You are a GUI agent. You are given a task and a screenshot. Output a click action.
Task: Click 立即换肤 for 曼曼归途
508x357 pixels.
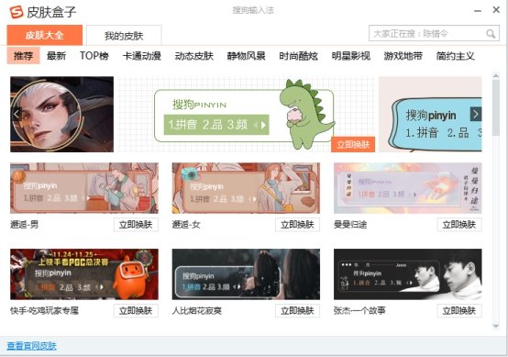click(459, 224)
